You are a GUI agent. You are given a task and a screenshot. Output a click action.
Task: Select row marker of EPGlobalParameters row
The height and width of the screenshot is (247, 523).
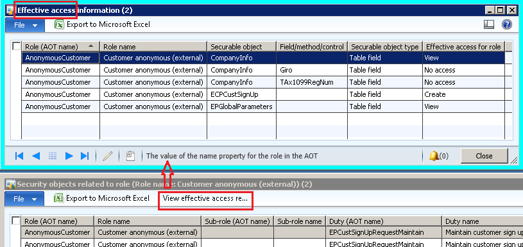pos(16,106)
